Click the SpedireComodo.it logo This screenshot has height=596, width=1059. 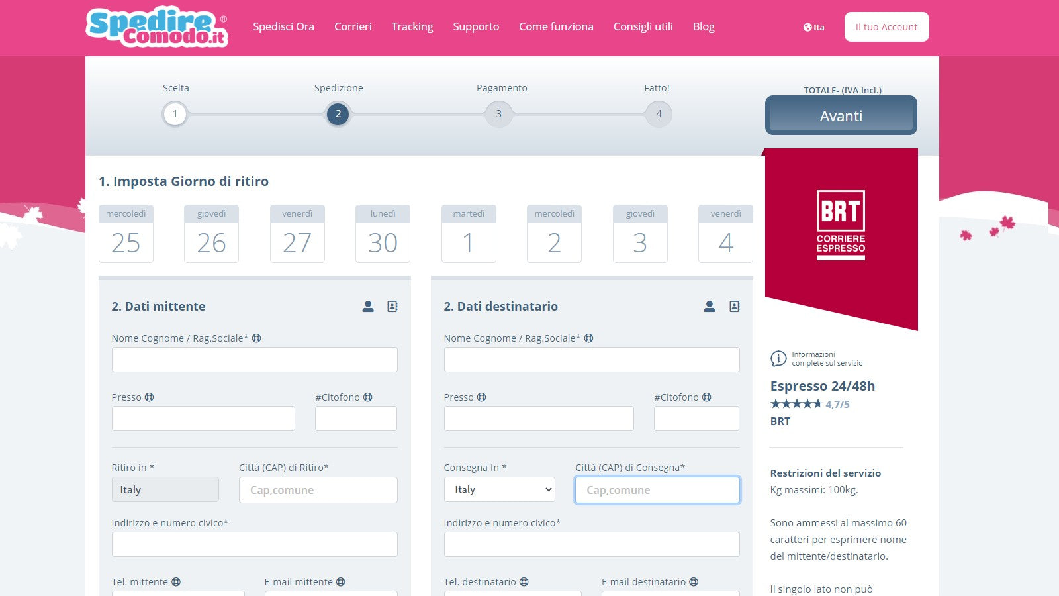point(157,26)
